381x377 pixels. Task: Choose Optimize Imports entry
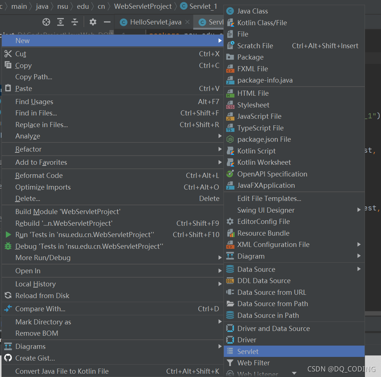[x=113, y=187]
